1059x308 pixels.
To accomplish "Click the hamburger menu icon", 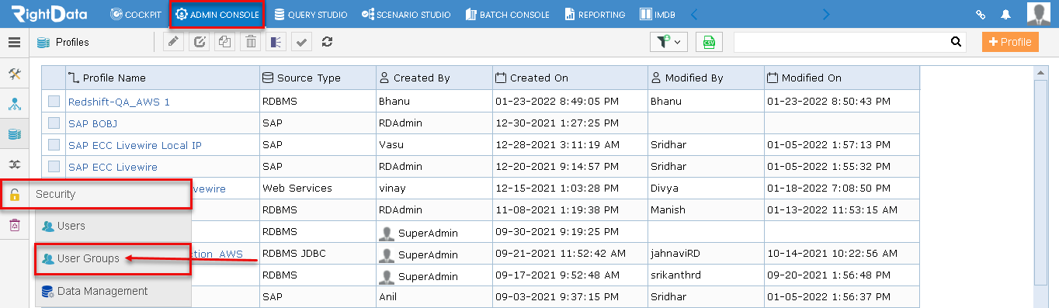I will [14, 42].
